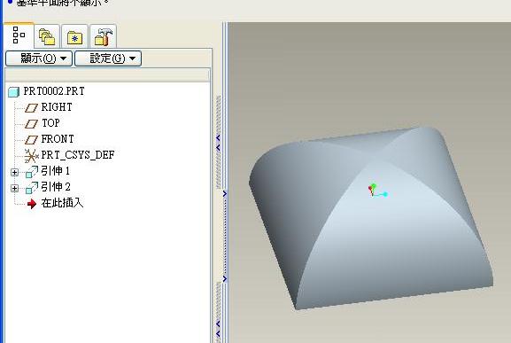The height and width of the screenshot is (343, 511).
Task: Select the 引伸 1 extrude feature
Action: tap(56, 171)
